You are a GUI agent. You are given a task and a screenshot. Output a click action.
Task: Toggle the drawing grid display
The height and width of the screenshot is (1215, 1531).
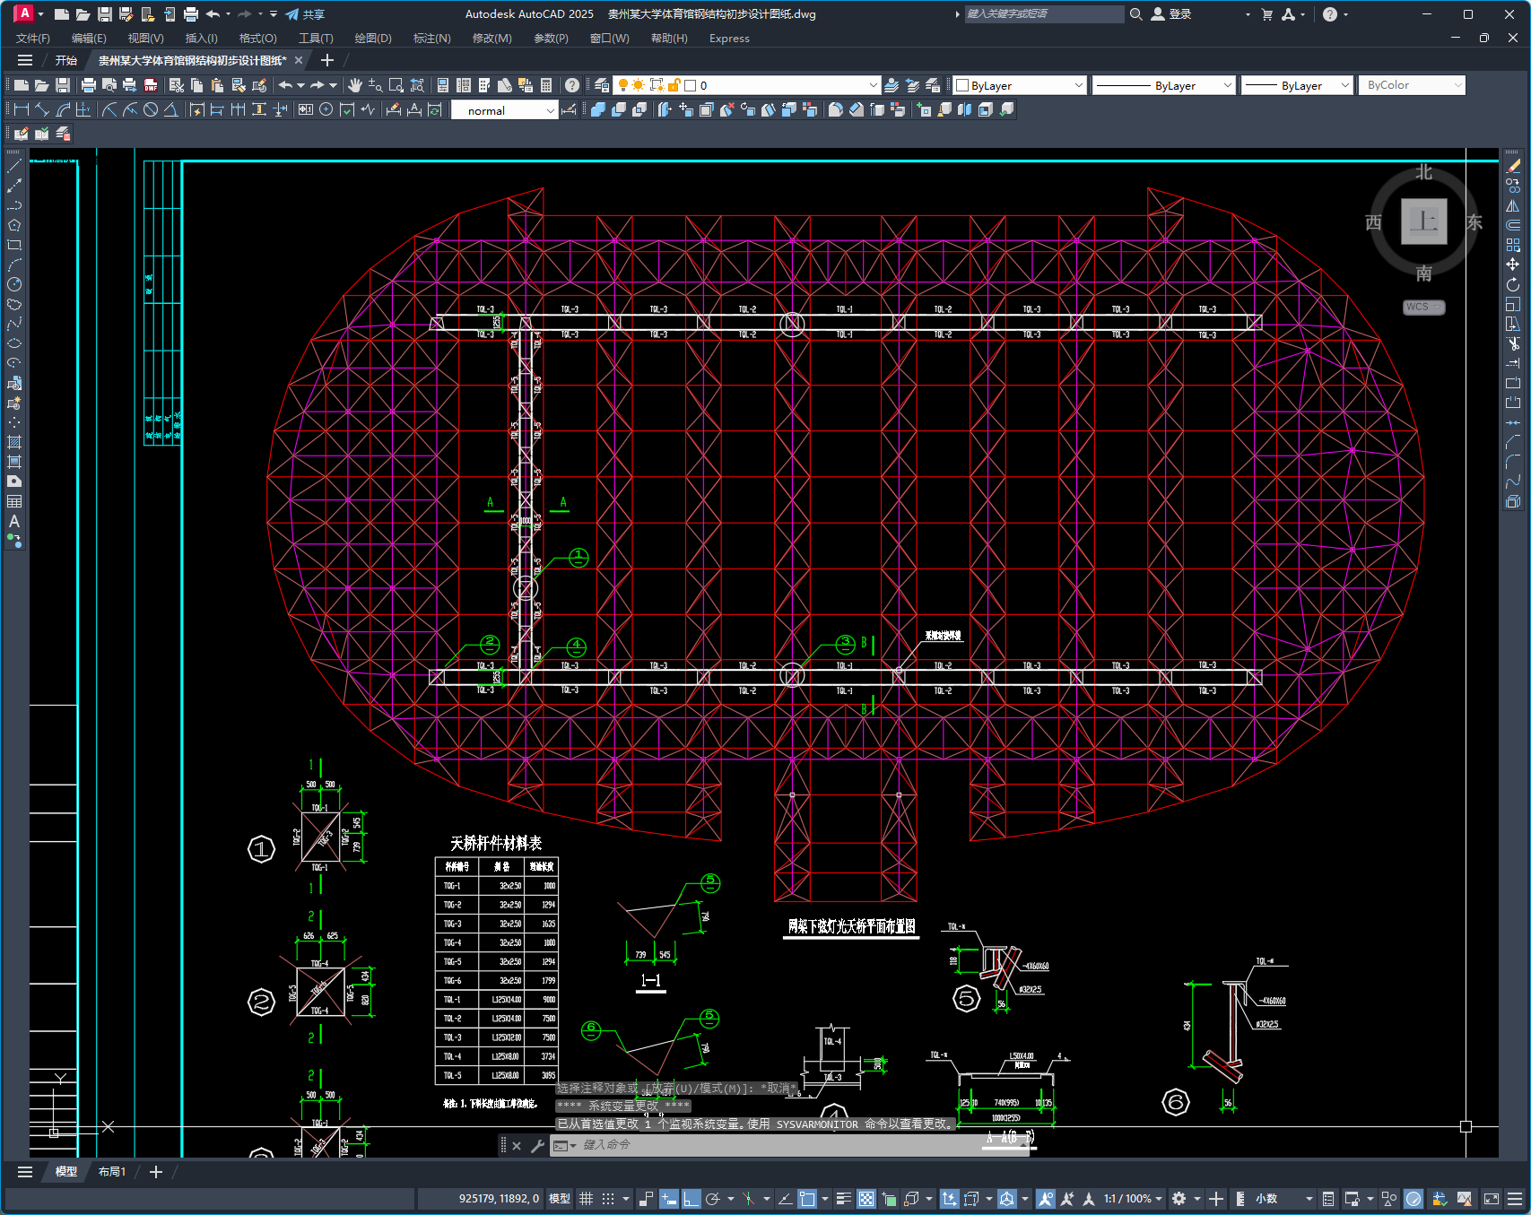click(586, 1199)
